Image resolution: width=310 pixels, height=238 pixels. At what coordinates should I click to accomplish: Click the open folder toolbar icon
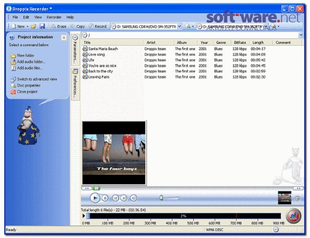[34, 26]
